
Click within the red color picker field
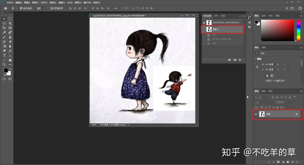point(277,30)
